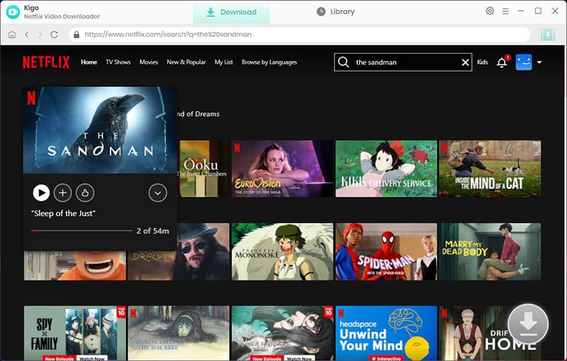Click the Netflix logo
Screen dimensions: 567x361
click(x=46, y=62)
